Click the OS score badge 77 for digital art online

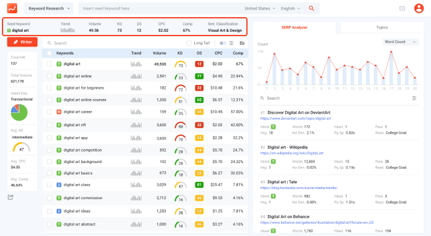tap(199, 76)
